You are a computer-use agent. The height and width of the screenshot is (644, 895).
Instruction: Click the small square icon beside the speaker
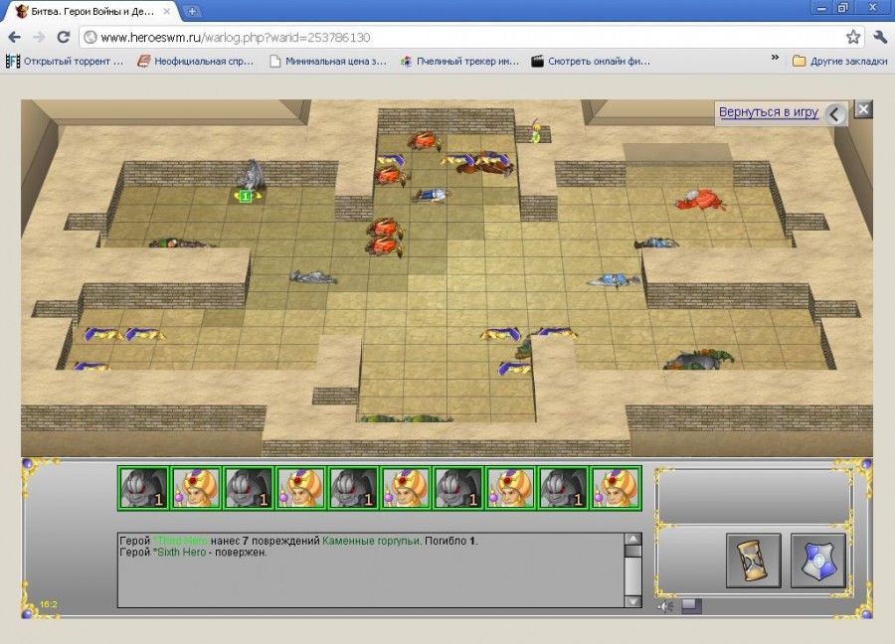click(691, 606)
